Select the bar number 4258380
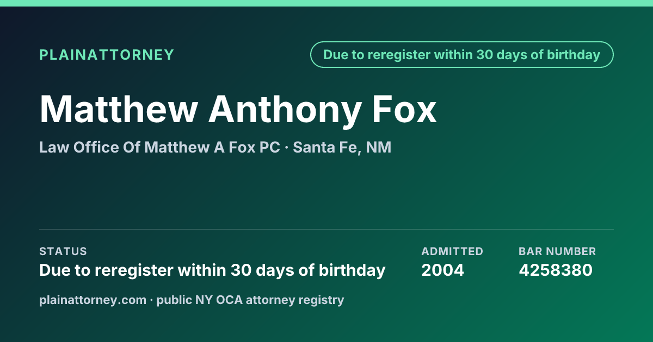 [x=556, y=270]
